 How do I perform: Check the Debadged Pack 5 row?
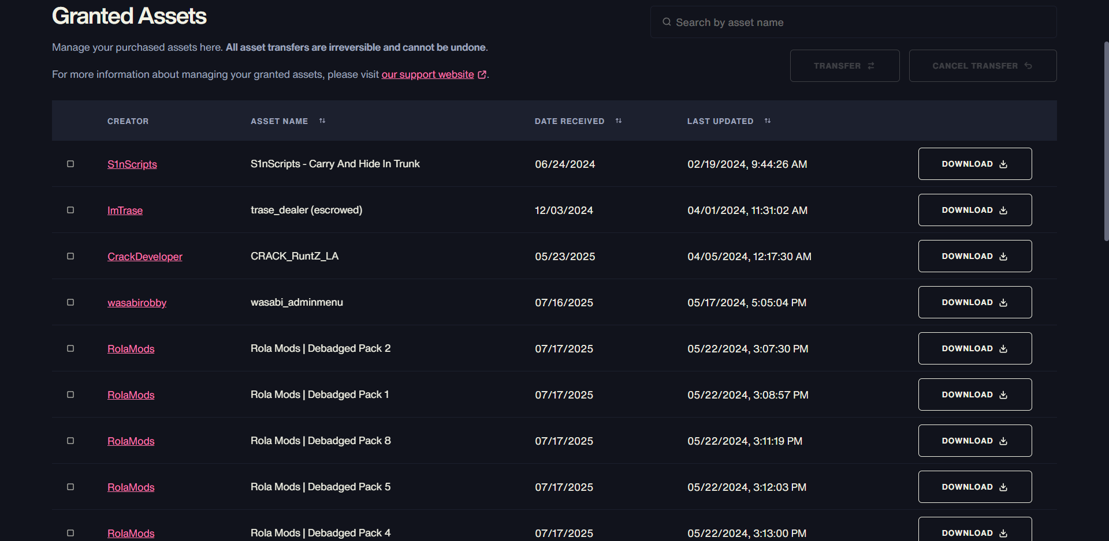(x=70, y=487)
